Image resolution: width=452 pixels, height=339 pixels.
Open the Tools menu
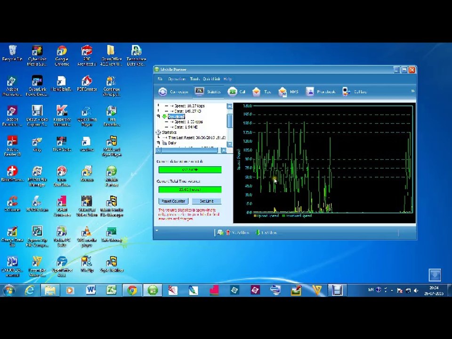point(195,79)
